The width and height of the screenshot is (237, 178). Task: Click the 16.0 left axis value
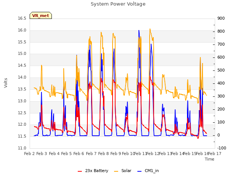[x=22, y=30]
